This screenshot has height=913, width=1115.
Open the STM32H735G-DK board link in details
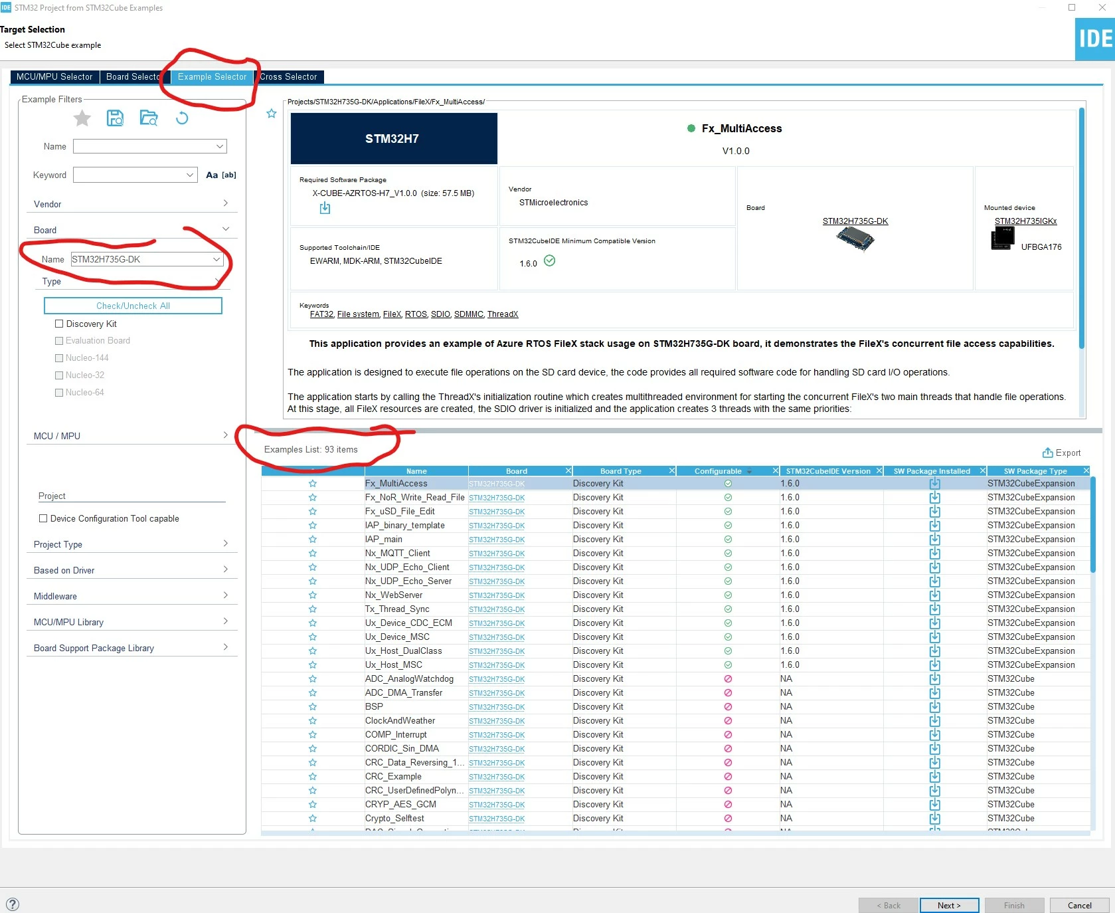pyautogui.click(x=855, y=221)
